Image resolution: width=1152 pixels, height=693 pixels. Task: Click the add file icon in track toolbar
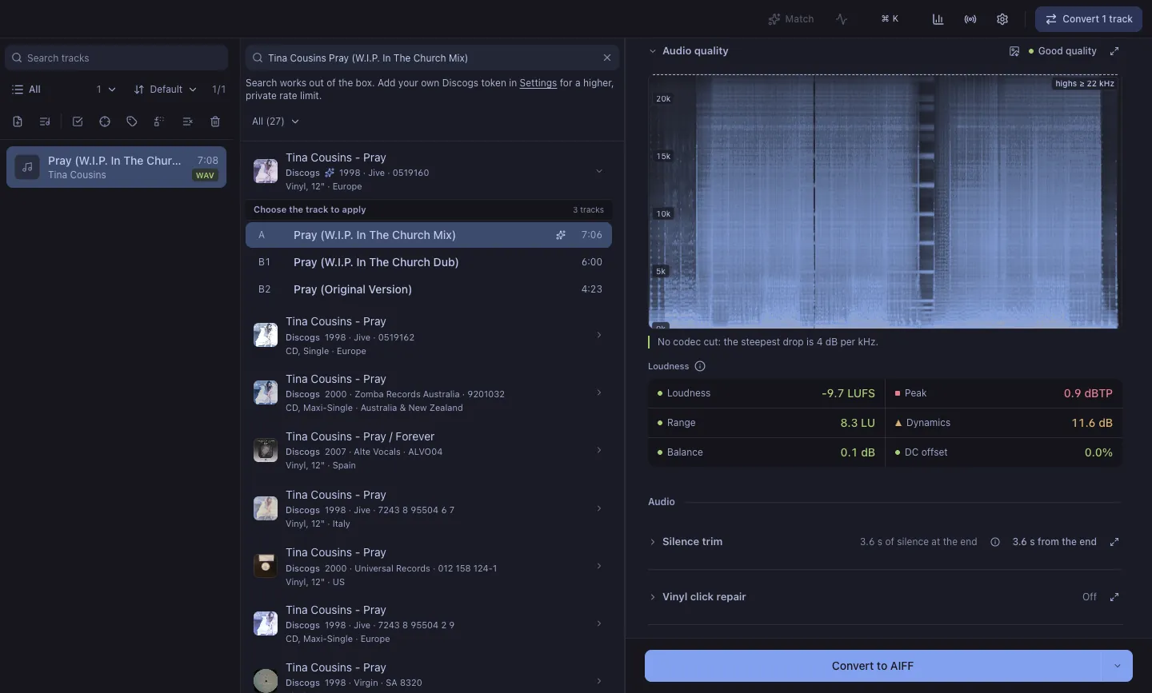coord(18,121)
